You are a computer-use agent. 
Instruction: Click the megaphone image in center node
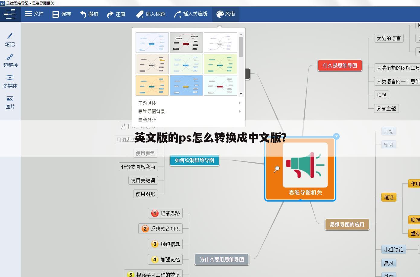(305, 165)
